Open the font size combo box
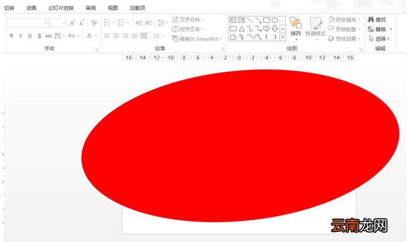The height and width of the screenshot is (242, 409). click(58, 23)
